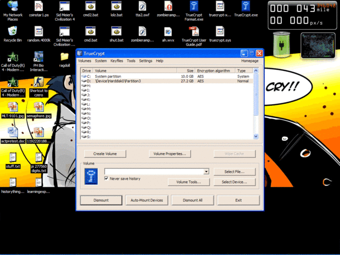Select MLT-9101.jpg image icon
340x255 pixels.
[13, 110]
